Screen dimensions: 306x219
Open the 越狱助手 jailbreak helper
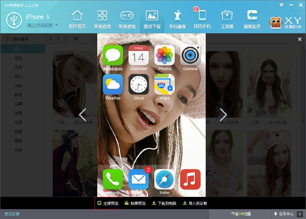click(252, 19)
